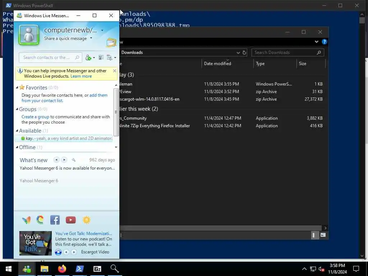Open the Windows Start button

pos(9,269)
